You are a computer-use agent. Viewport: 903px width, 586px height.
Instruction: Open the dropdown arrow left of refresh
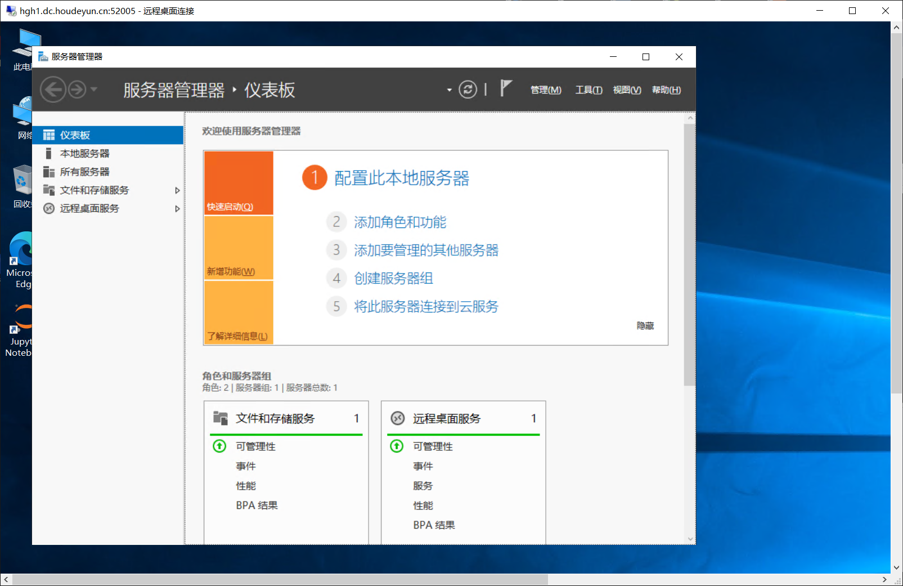coord(449,90)
